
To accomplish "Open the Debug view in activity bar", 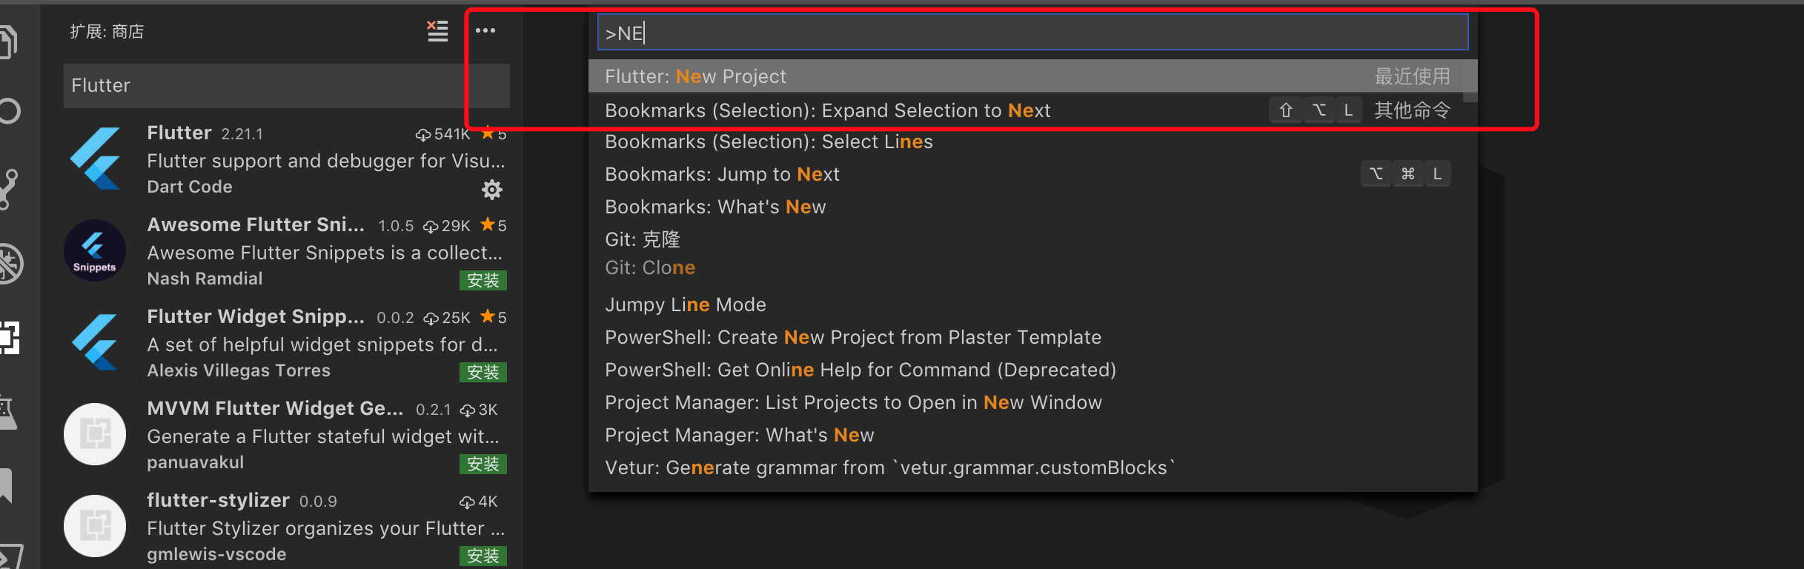I will 10,264.
